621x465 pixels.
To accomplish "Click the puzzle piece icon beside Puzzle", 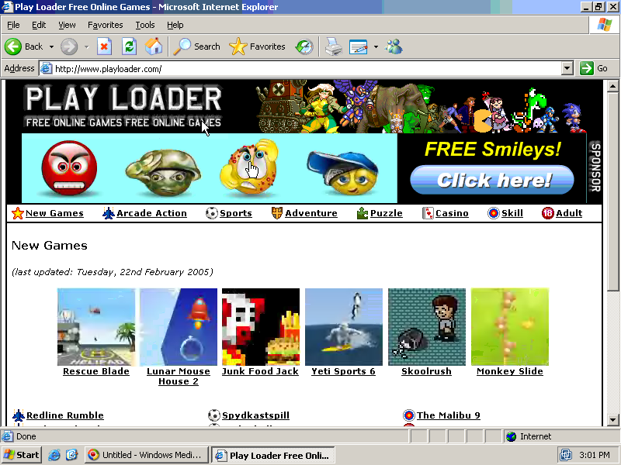I will pos(363,213).
